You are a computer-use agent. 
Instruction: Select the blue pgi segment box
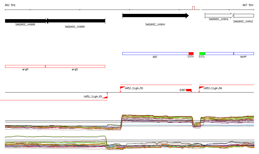[x=156, y=53]
